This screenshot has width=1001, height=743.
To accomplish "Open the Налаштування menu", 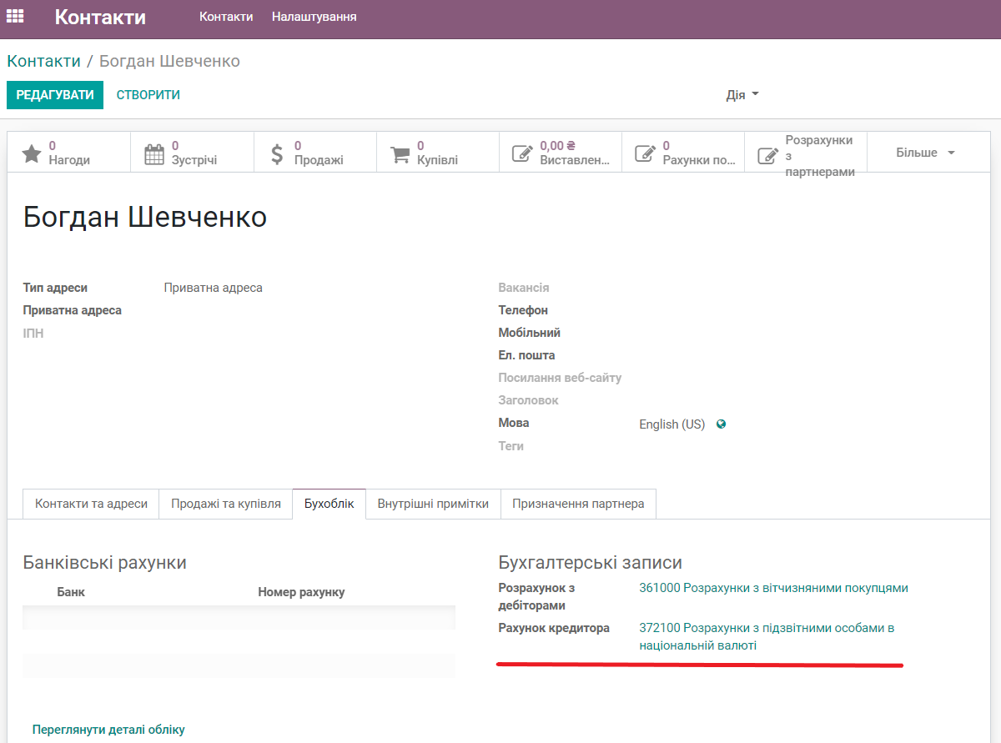I will click(314, 15).
